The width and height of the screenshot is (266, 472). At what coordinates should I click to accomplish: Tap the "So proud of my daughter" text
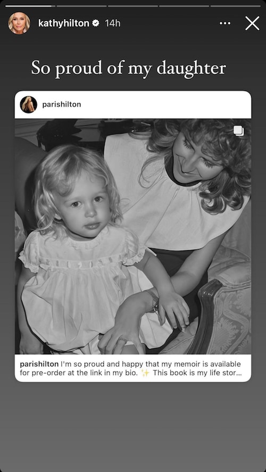click(x=129, y=68)
